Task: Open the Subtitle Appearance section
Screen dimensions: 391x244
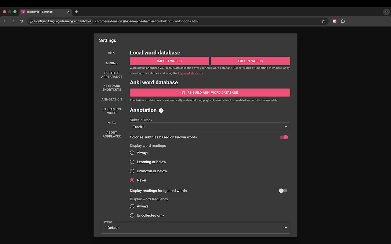Action: point(111,75)
